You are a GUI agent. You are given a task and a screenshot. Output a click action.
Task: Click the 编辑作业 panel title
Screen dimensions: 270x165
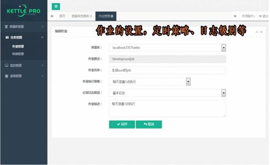61,31
